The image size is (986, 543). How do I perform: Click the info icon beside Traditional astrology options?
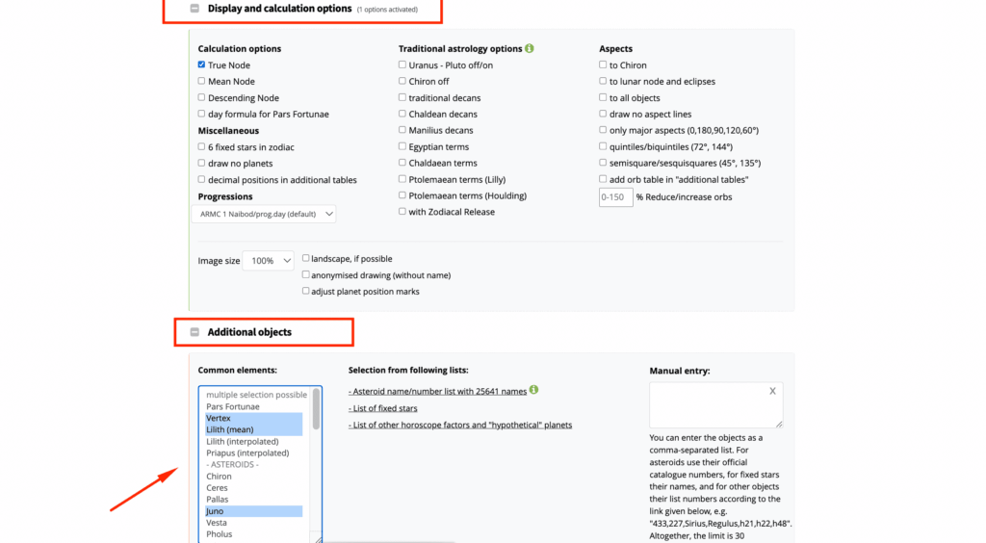click(x=530, y=48)
